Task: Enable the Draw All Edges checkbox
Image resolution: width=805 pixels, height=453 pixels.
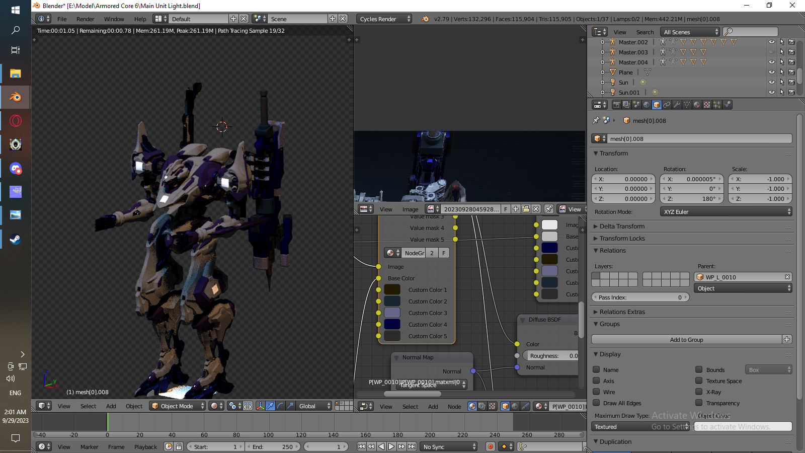Action: [x=596, y=403]
